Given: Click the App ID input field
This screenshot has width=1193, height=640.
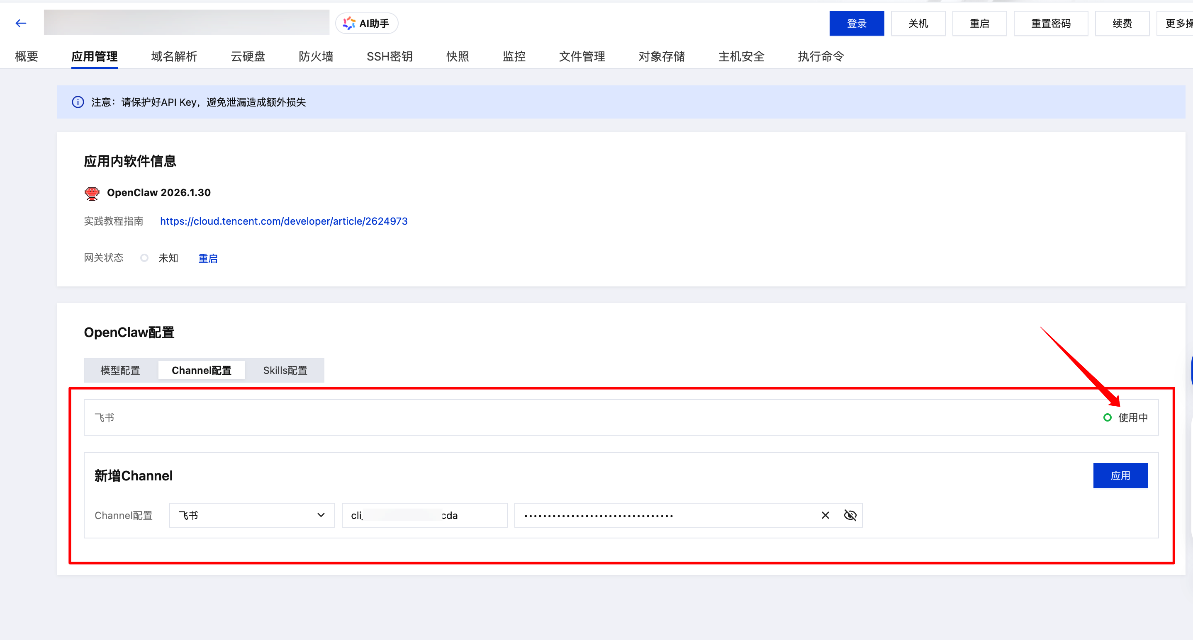Looking at the screenshot, I should [424, 515].
